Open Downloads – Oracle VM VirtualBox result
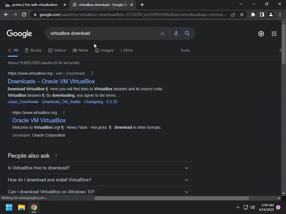The width and height of the screenshot is (286, 214). tap(51, 81)
